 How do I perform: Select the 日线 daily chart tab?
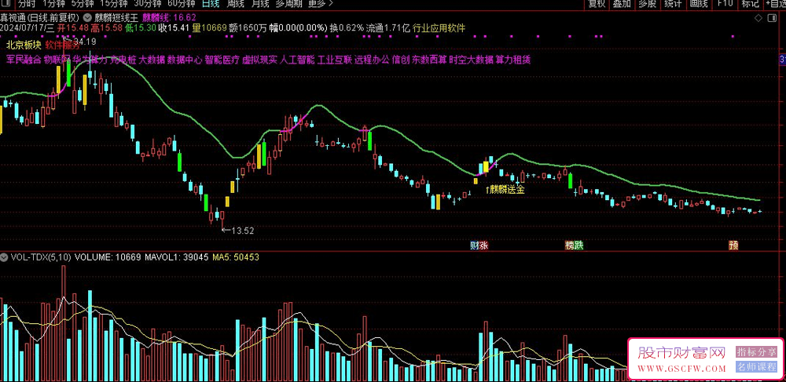211,3
